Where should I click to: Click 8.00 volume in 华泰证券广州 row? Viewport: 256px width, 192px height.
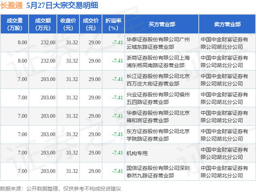[x=22, y=42]
